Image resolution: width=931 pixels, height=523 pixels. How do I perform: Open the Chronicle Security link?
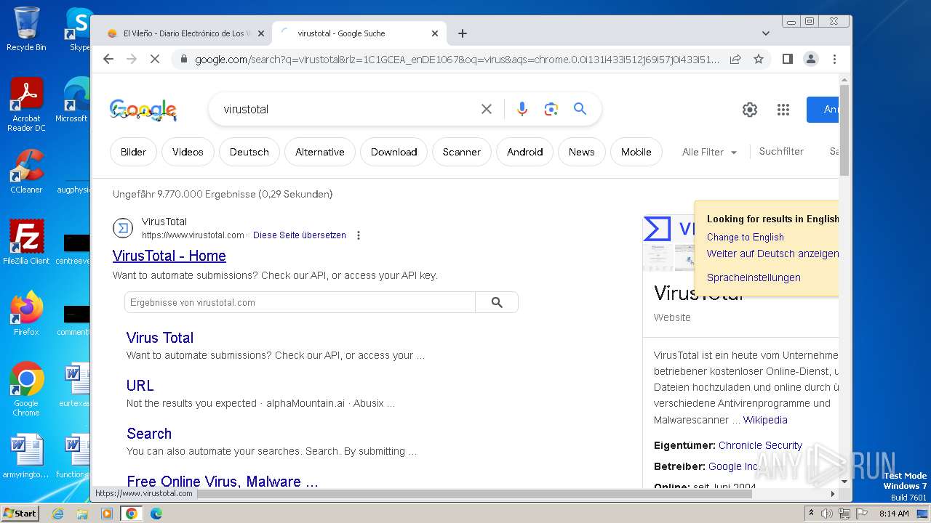(x=760, y=445)
